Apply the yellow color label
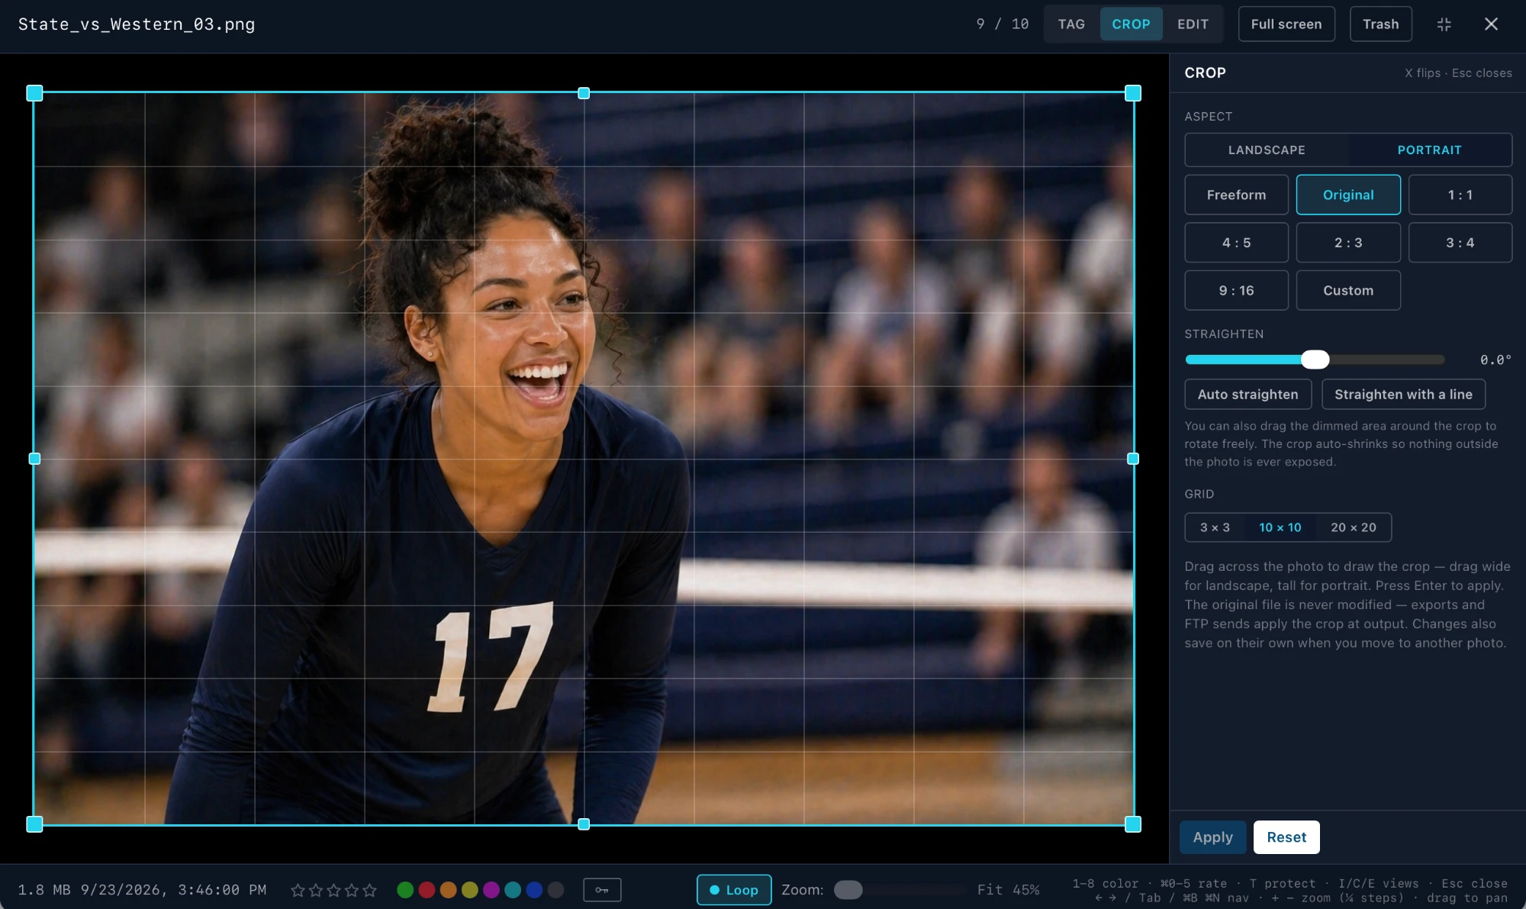 pyautogui.click(x=469, y=890)
